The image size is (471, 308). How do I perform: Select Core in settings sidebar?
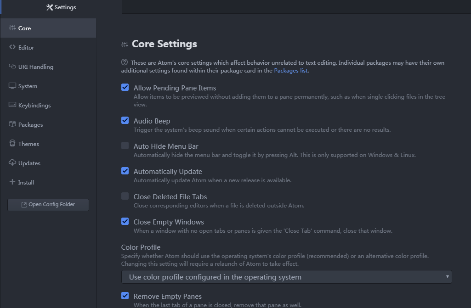48,28
